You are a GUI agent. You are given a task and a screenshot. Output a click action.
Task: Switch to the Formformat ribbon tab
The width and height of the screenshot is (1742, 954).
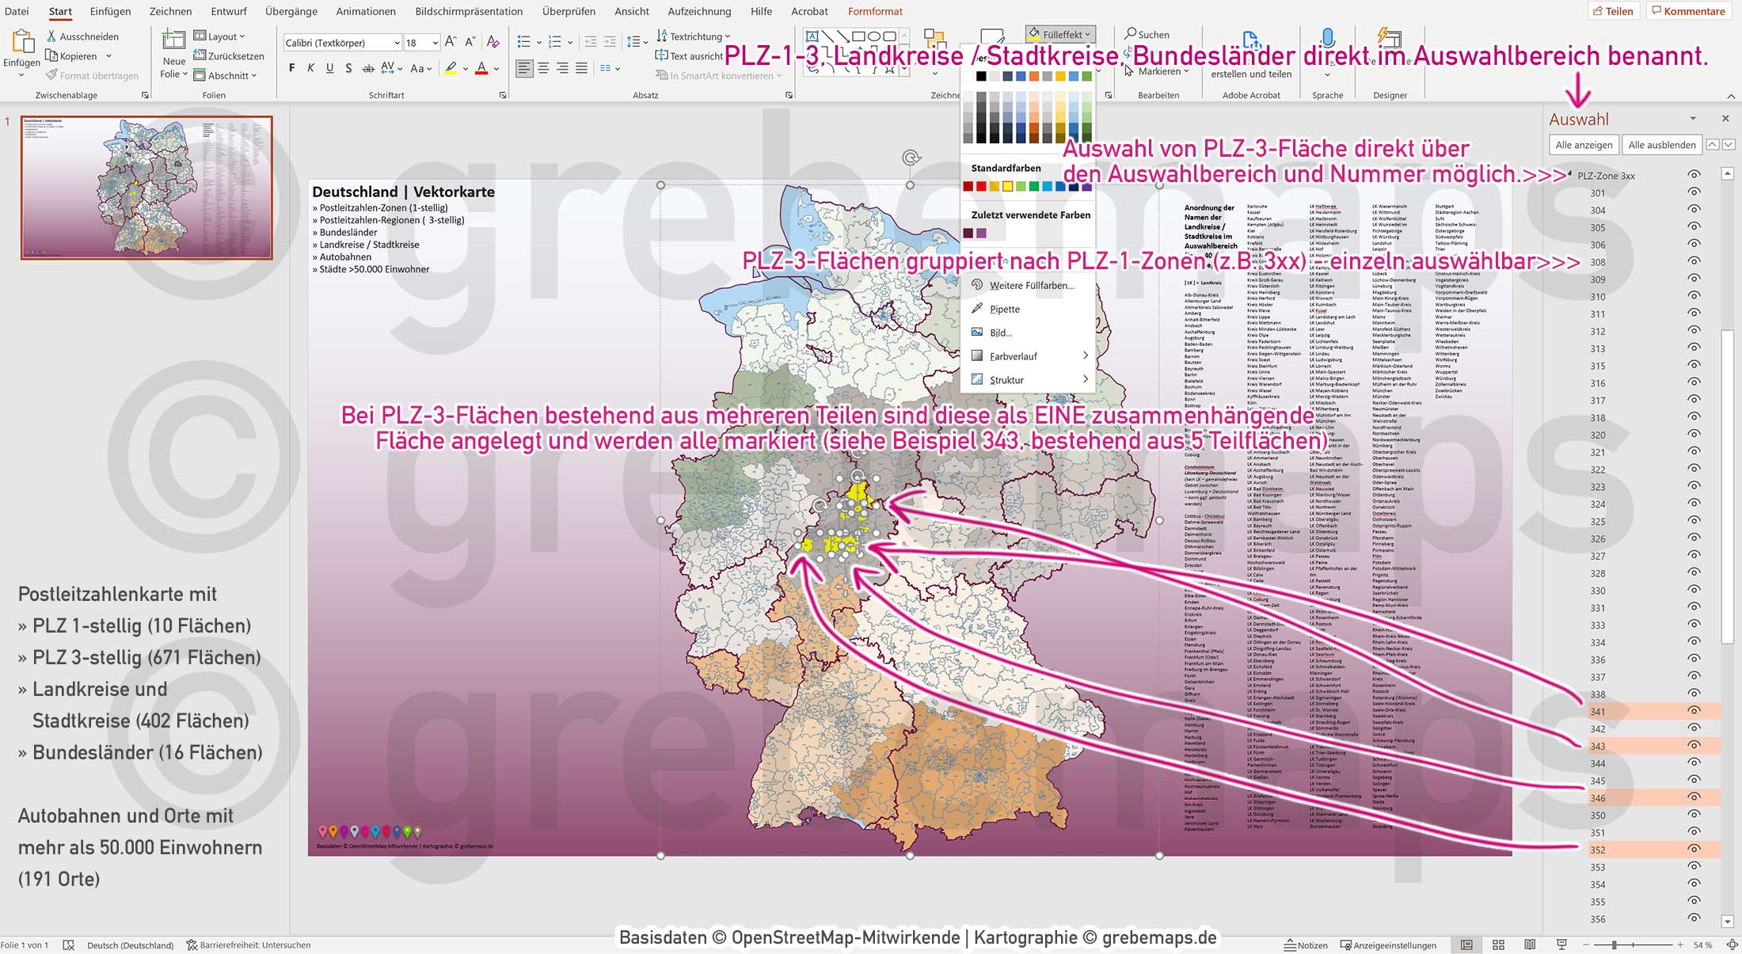pyautogui.click(x=874, y=11)
